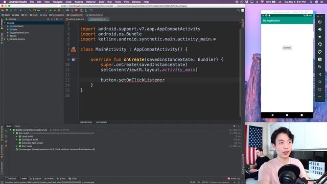Image resolution: width=327 pixels, height=184 pixels.
Task: Click the override gutter icon on line 9
Action: click(74, 60)
